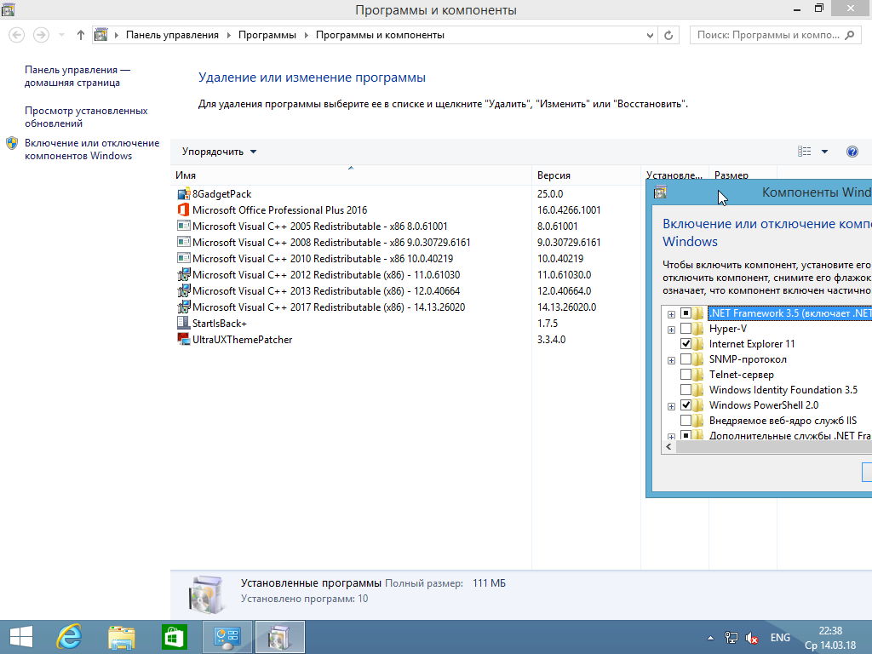
Task: Show hidden tray icons arrow
Action: (710, 638)
